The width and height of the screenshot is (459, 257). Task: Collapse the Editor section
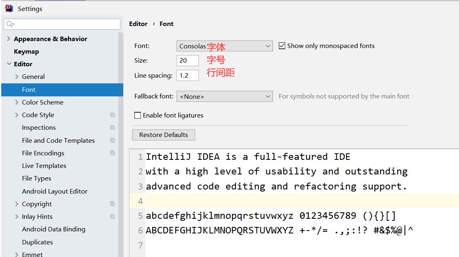(x=9, y=64)
